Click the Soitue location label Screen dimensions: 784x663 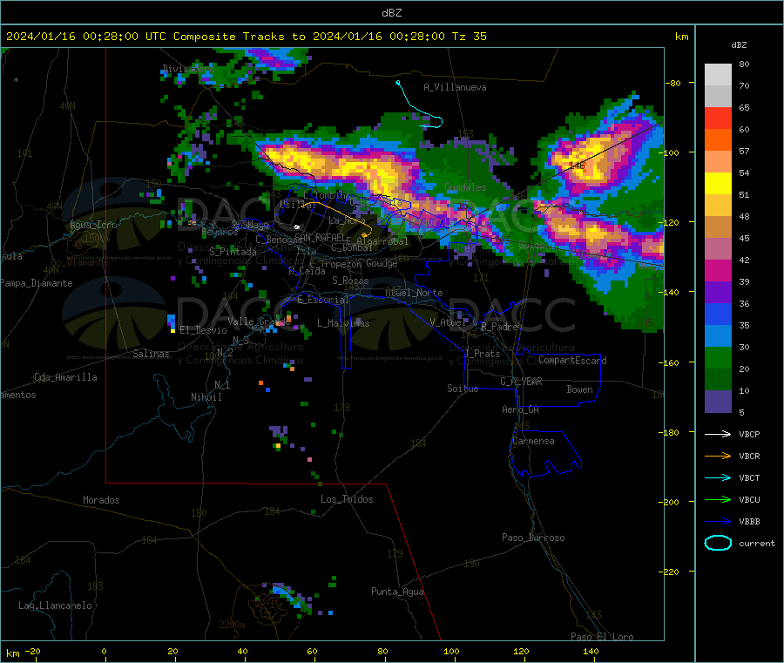point(463,389)
